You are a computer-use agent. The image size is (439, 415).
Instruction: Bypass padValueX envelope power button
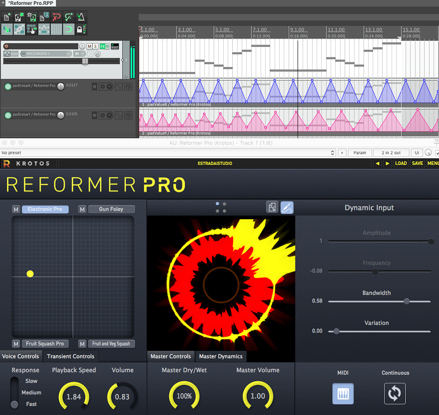coord(94,87)
